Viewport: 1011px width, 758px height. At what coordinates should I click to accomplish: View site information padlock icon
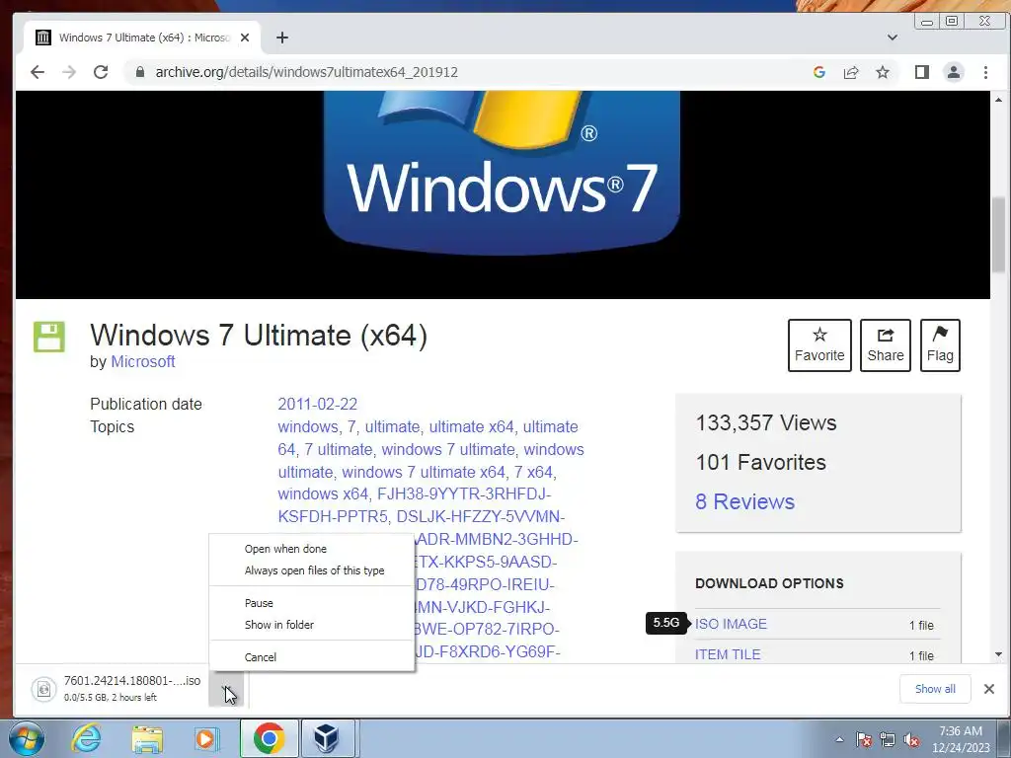point(140,72)
